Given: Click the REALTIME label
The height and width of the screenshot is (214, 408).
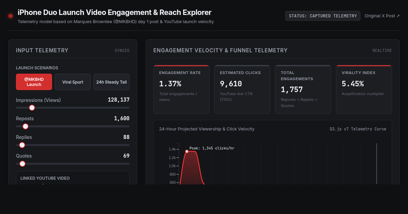Looking at the screenshot, I should point(382,51).
